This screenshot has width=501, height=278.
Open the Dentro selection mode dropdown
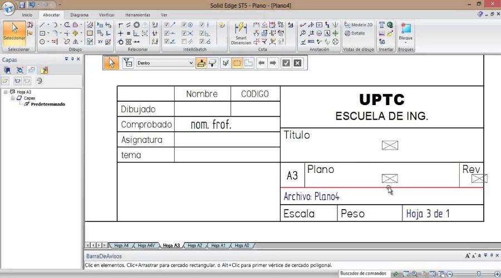point(191,63)
